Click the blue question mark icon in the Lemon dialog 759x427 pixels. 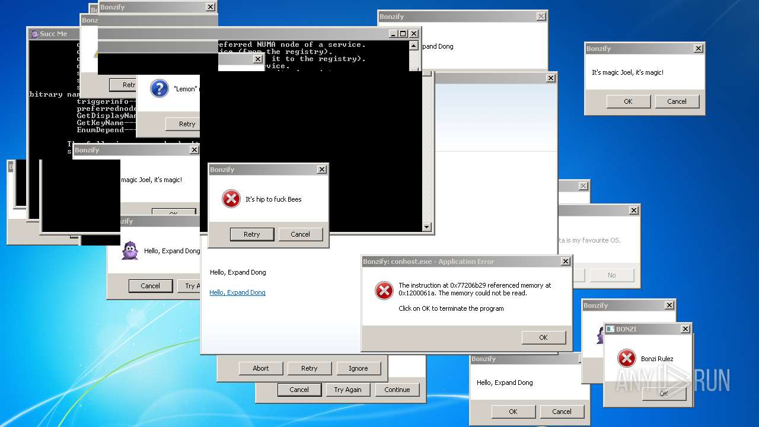[x=159, y=89]
